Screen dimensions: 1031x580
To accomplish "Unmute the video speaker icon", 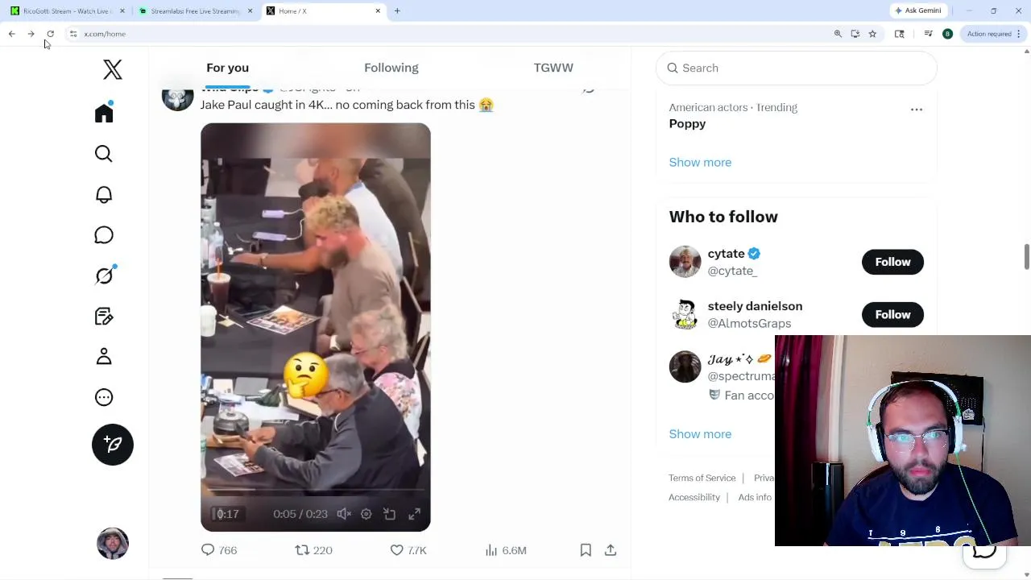I will pos(344,514).
